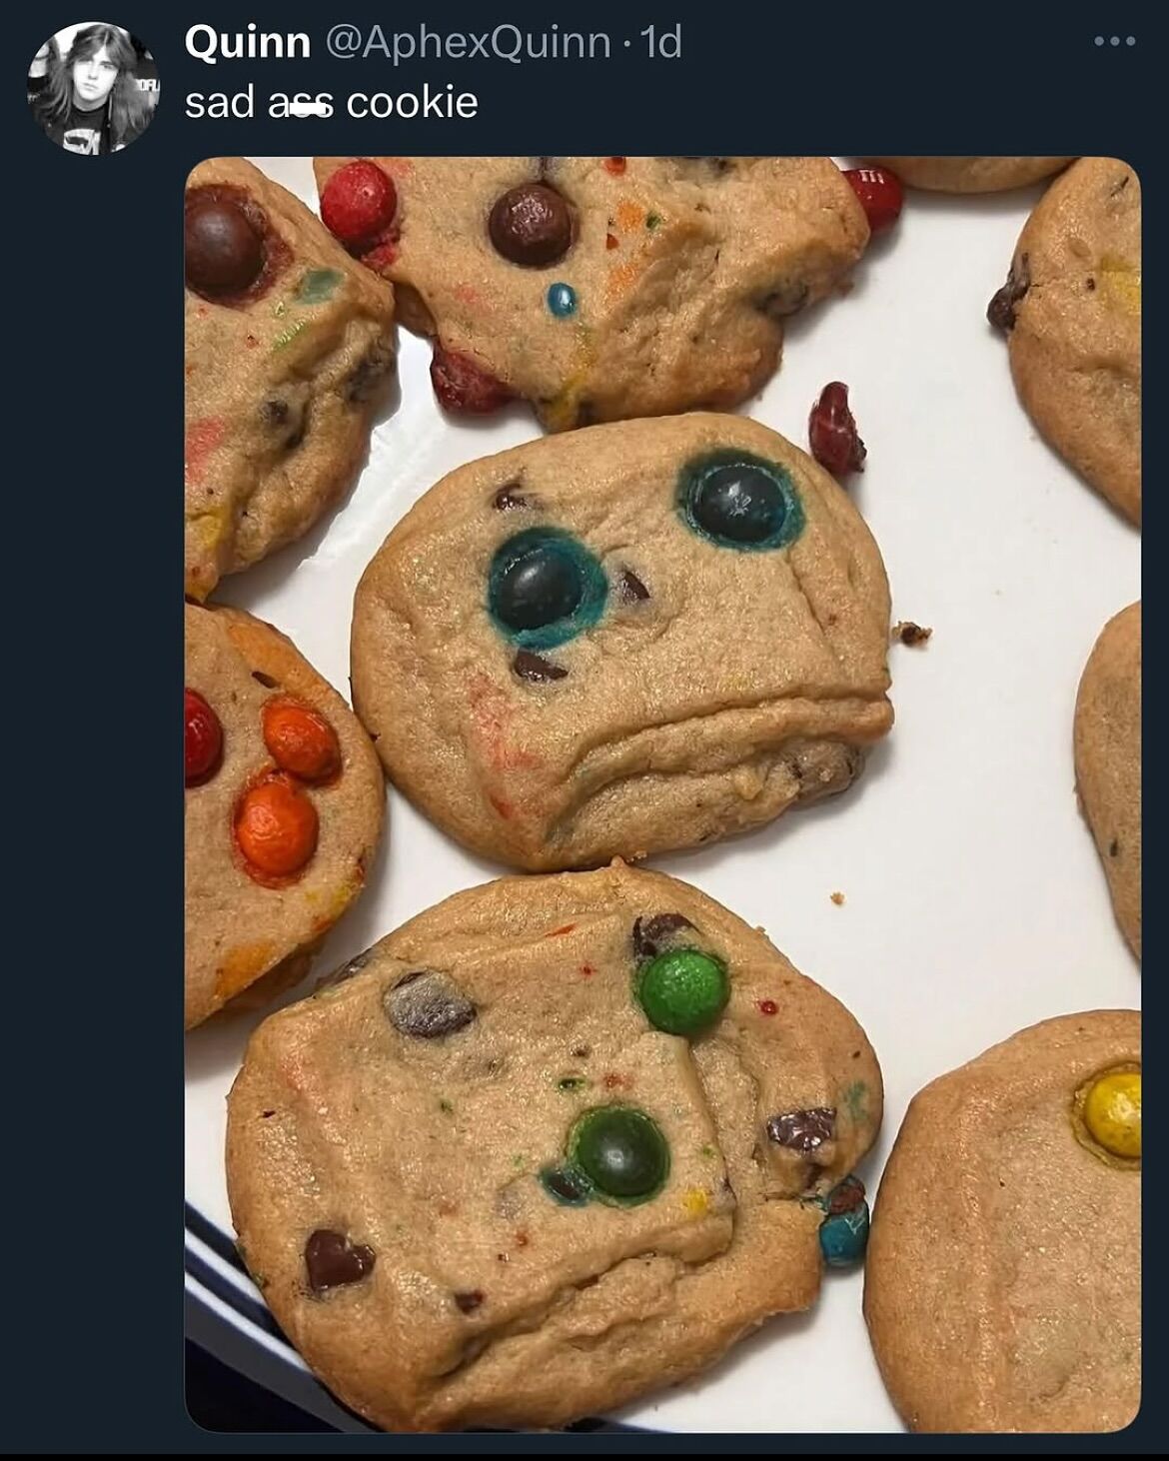This screenshot has height=1461, width=1169.
Task: Open the @AphexQuinn handle link
Action: coord(469,42)
